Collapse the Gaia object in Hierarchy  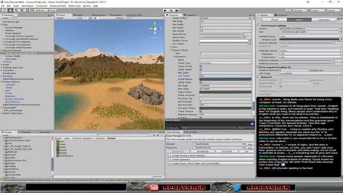[2, 25]
